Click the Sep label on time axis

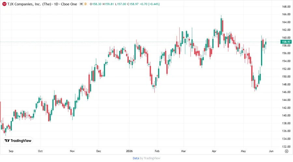click(x=11, y=151)
